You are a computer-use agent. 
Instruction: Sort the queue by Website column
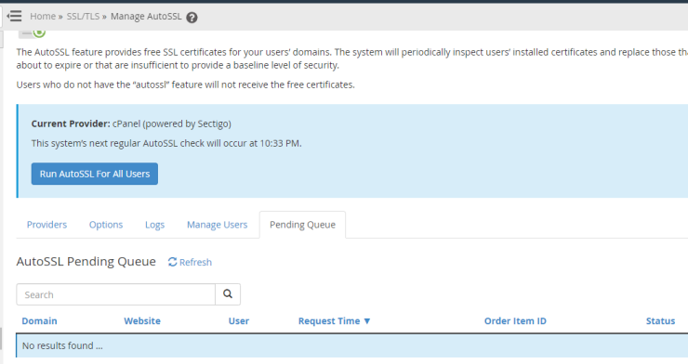pyautogui.click(x=142, y=321)
